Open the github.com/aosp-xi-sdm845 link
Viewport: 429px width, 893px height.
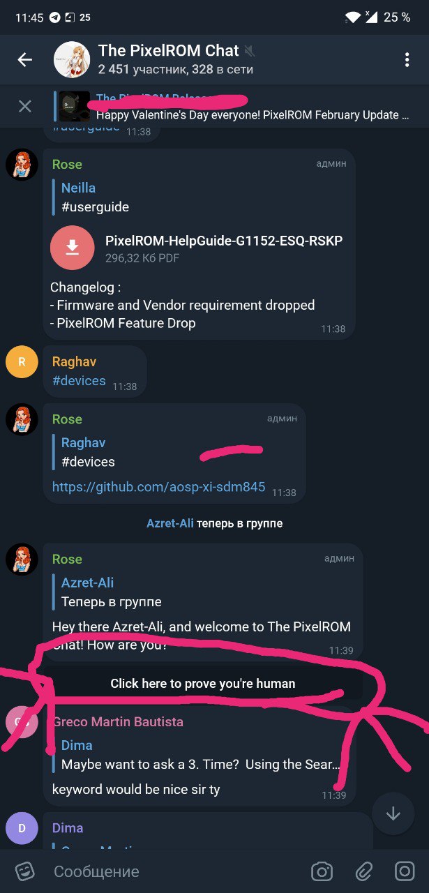(x=159, y=487)
